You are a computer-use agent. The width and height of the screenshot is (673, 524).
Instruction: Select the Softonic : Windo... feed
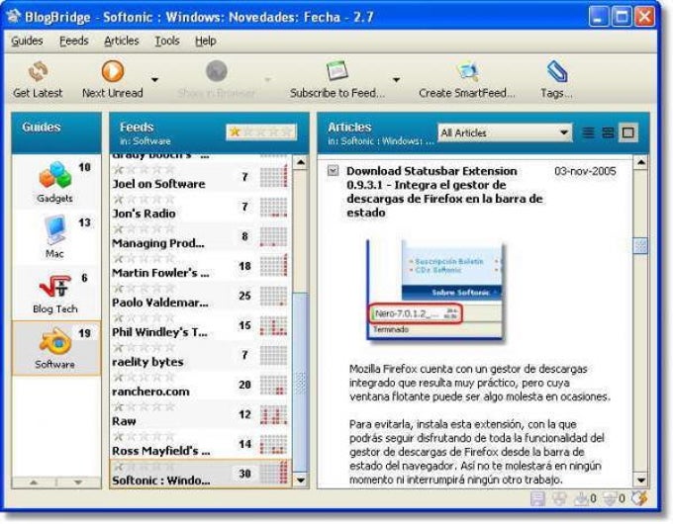coord(201,475)
